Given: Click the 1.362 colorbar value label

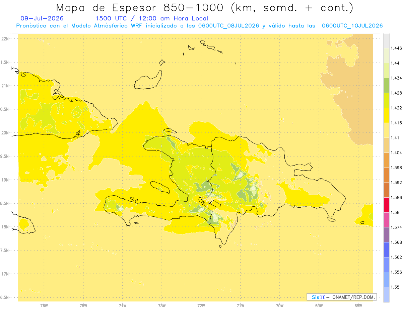Looking at the screenshot, I should (396, 257).
